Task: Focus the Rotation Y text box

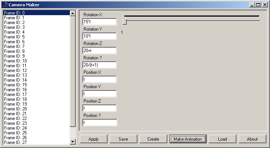Action: 99,36
